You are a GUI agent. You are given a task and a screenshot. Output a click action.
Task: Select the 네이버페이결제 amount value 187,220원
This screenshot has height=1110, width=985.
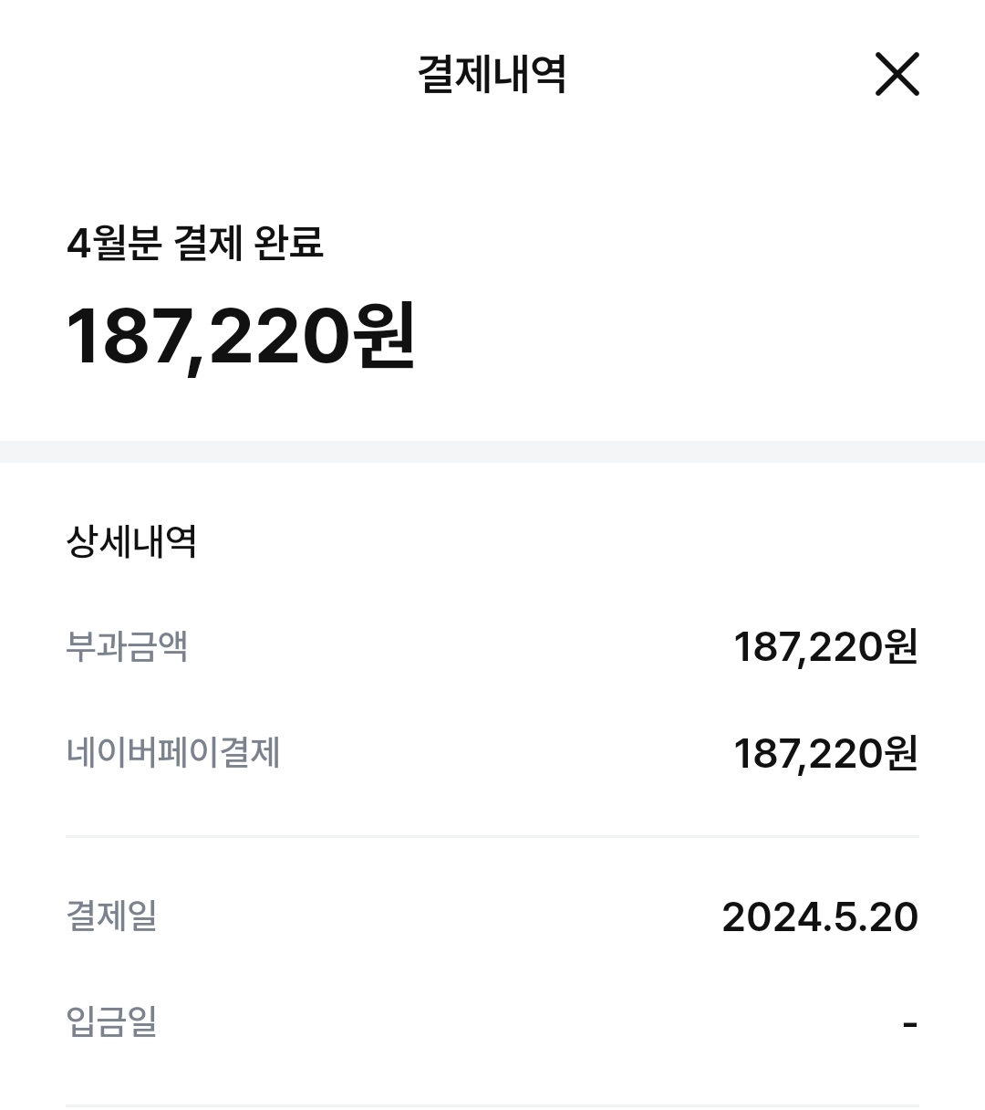(824, 754)
